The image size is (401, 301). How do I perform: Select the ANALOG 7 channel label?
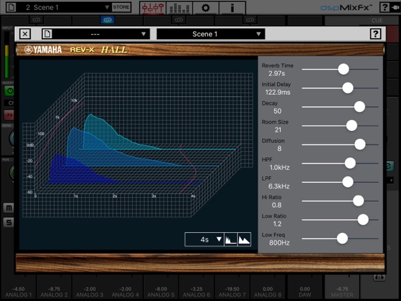pyautogui.click(x=232, y=295)
